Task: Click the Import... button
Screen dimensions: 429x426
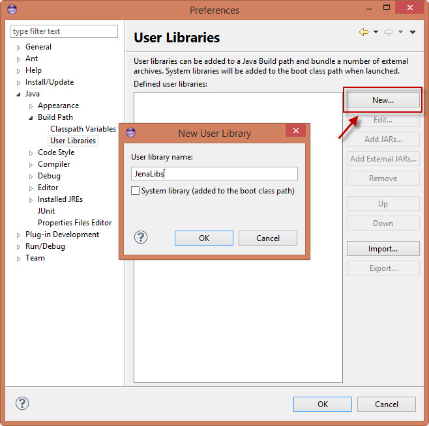Action: point(383,249)
